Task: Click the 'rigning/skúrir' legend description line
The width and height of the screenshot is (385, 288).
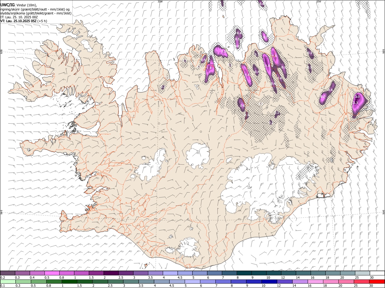Action: (x=35, y=9)
